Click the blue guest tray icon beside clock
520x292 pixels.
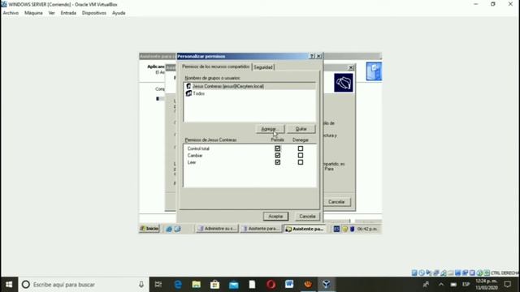point(352,229)
